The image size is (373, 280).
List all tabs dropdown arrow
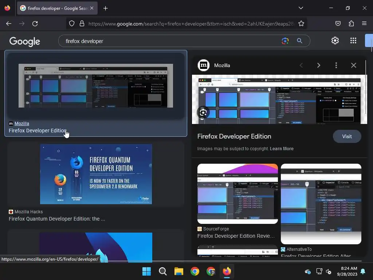point(301,8)
